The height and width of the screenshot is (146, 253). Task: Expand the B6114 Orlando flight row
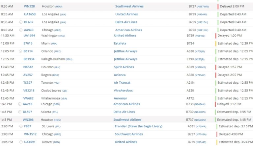[x=20, y=51]
